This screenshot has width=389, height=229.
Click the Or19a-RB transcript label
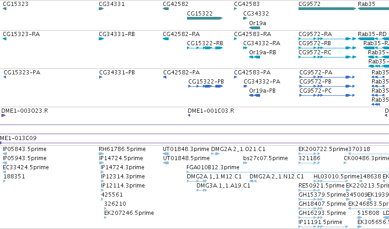pyautogui.click(x=262, y=52)
